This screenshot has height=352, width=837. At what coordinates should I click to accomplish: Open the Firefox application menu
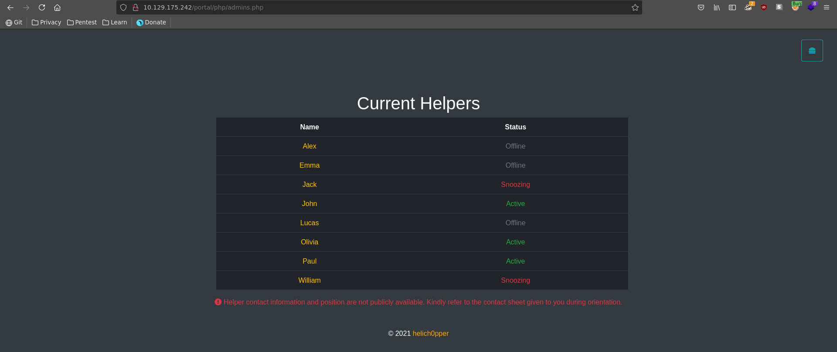pyautogui.click(x=827, y=7)
